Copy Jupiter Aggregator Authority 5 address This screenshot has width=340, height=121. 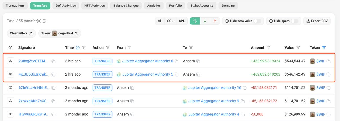click(177, 74)
